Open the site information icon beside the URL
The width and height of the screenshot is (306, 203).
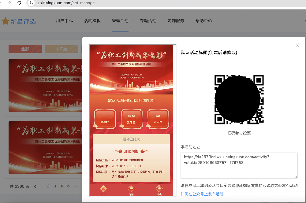coord(31,3)
